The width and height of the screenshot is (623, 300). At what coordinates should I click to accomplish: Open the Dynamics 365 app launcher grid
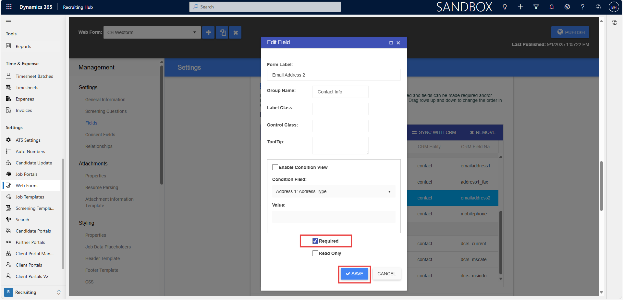tap(8, 7)
